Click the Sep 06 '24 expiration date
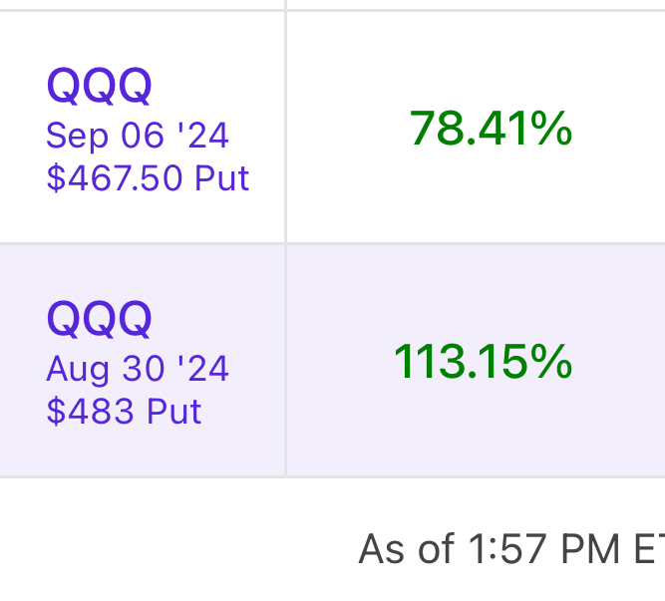The height and width of the screenshot is (601, 665). tap(138, 135)
